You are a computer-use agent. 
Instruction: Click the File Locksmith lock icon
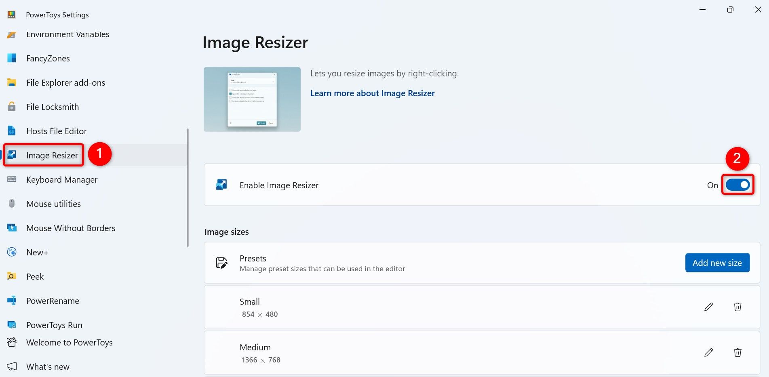12,107
